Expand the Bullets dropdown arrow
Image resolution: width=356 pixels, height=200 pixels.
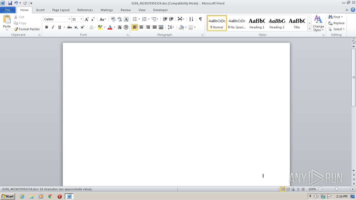139,19
